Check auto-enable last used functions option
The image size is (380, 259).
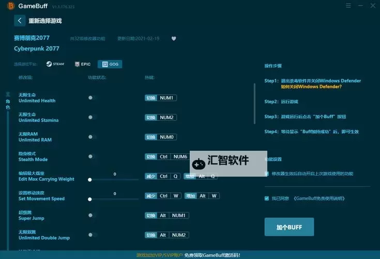tap(267, 174)
